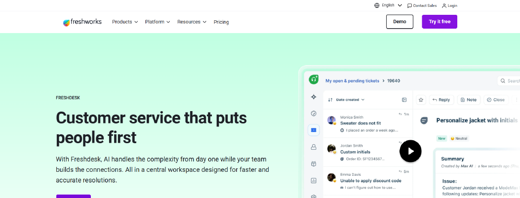Viewport: 520px width, 198px height.
Task: Open the checkmark circle sidebar icon
Action: 314,114
